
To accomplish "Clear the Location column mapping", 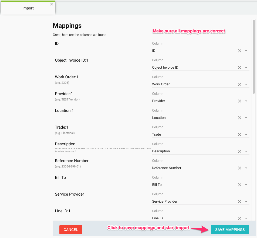I will [239, 118].
